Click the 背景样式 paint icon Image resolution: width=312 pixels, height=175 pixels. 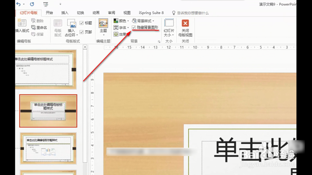tap(134, 21)
